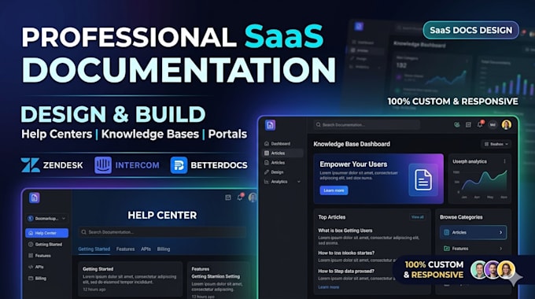Viewport: 535px width, 299px height.
Task: Select Dashboard in the Dashboard window sidebar
Action: click(282, 144)
